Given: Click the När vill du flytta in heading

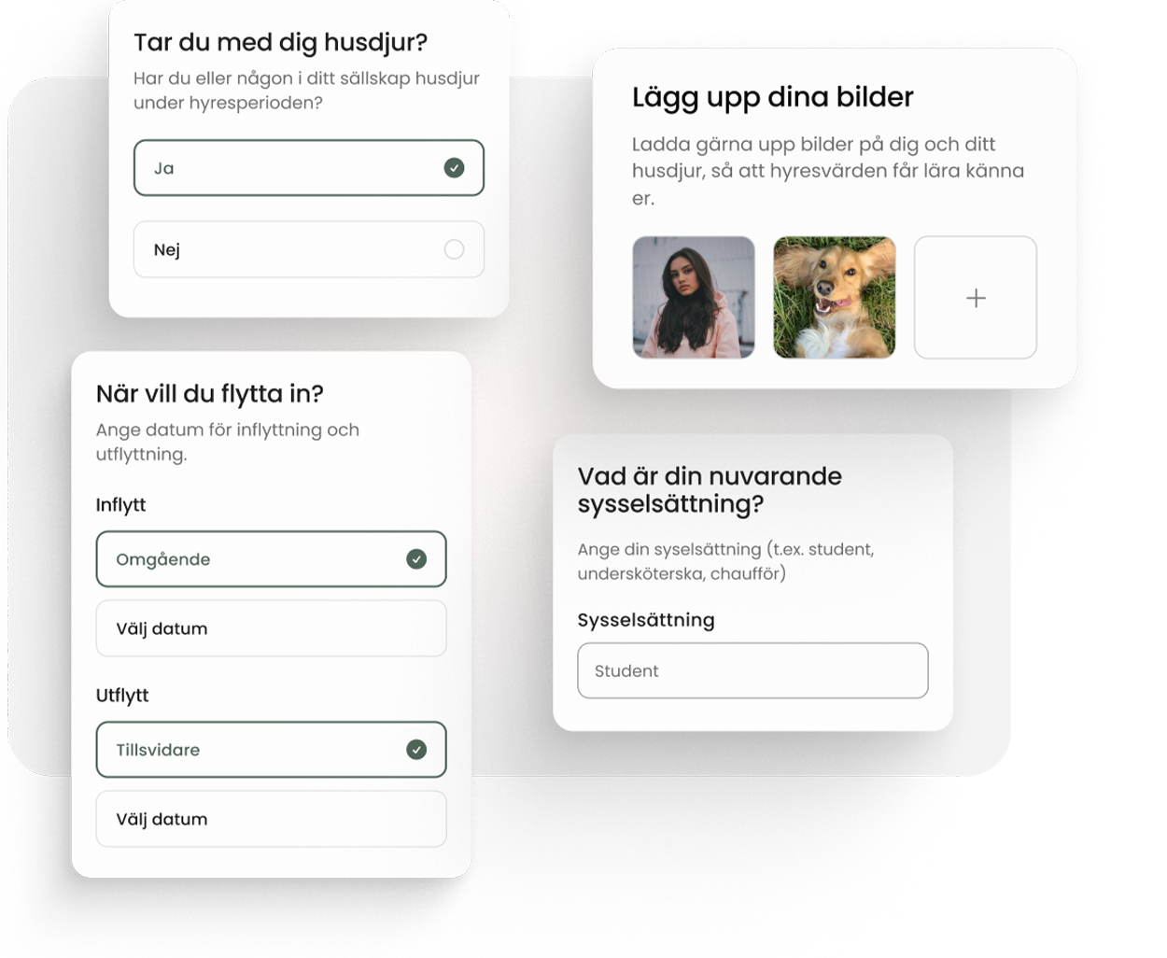Looking at the screenshot, I should click(x=210, y=394).
